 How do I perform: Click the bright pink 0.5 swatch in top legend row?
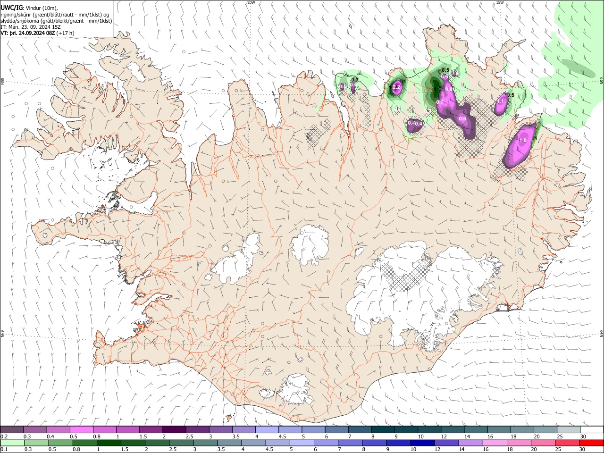(x=81, y=430)
